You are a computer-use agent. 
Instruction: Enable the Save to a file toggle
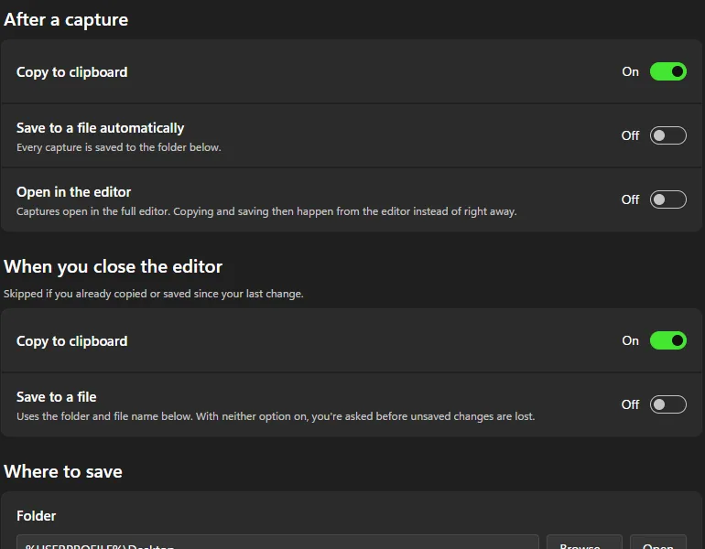pos(667,404)
